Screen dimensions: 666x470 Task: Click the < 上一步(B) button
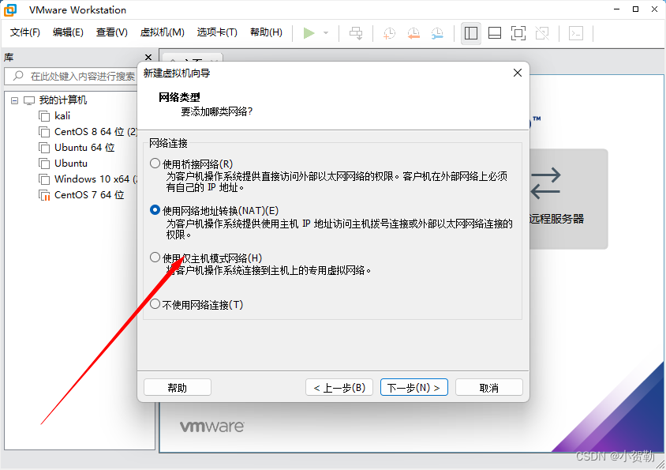point(339,388)
